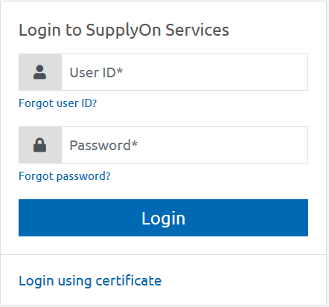Viewport: 329px width, 307px height.
Task: Click the Login to SupplyOn Services heading
Action: [x=124, y=30]
